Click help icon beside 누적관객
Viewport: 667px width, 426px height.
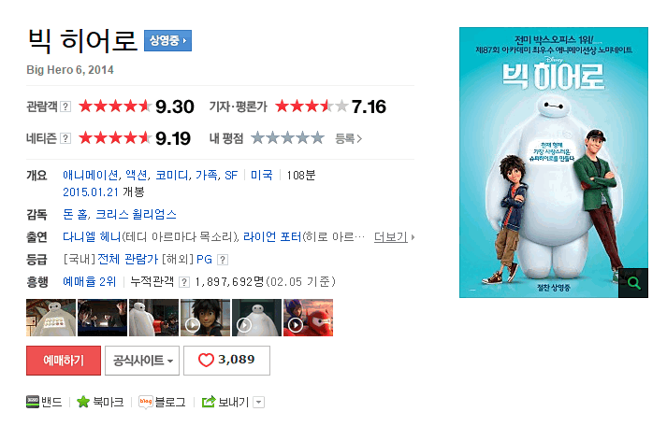click(x=183, y=282)
